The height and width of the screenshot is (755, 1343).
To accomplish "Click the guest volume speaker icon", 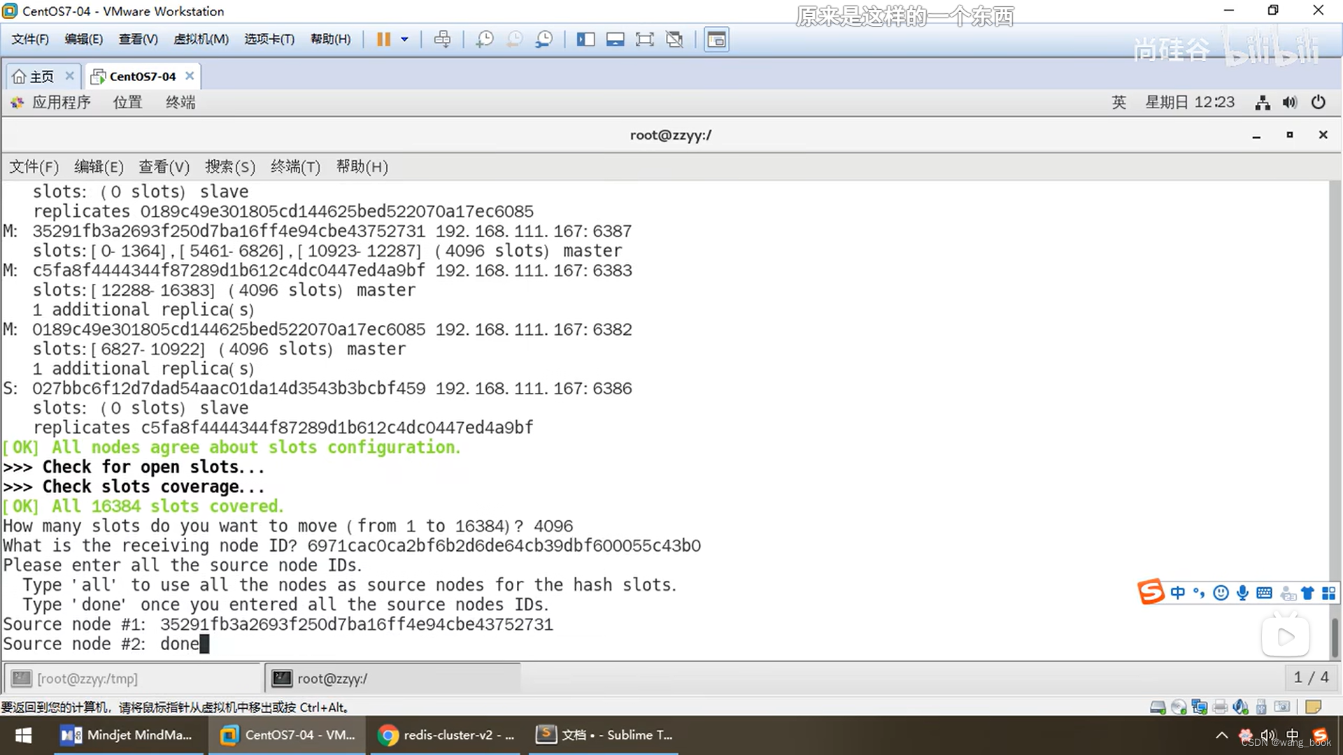I will [1289, 103].
